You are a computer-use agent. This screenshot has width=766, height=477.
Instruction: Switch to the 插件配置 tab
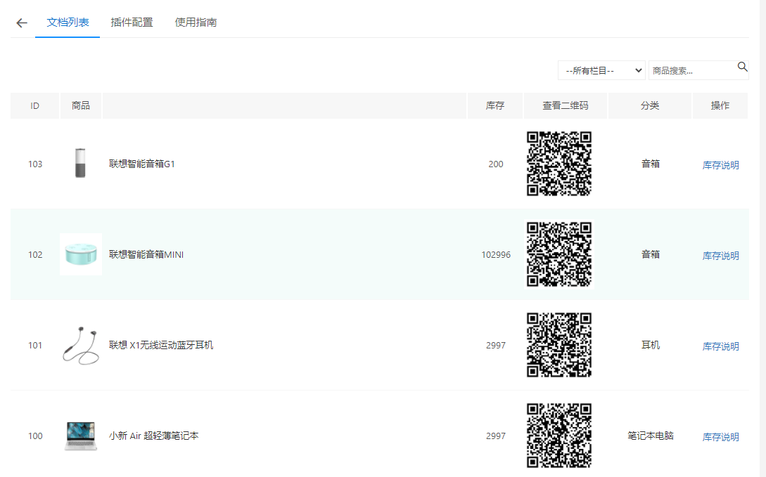[x=132, y=22]
